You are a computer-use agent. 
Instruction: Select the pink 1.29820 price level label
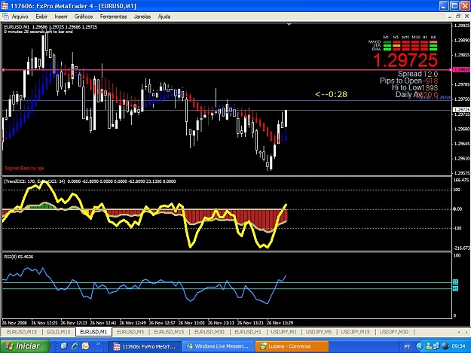pos(461,69)
